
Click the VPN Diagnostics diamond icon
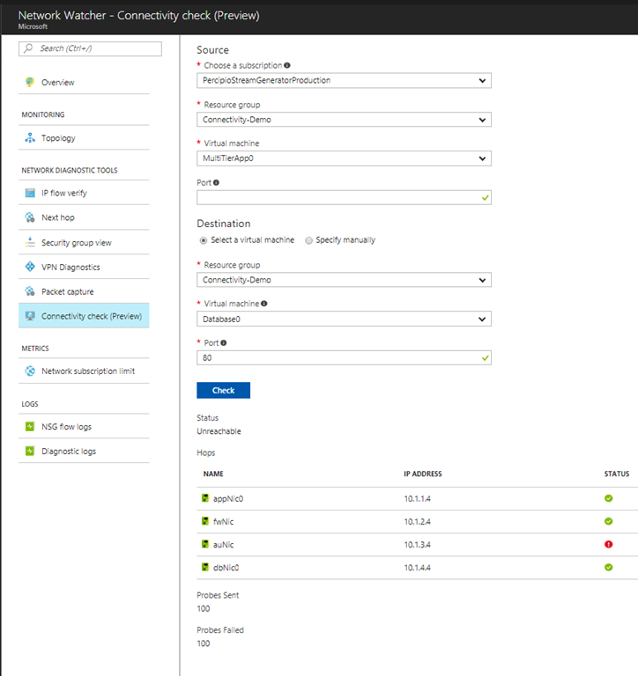click(x=30, y=267)
